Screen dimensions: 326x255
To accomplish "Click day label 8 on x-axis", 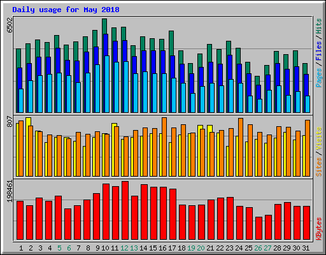I will tap(88, 248).
